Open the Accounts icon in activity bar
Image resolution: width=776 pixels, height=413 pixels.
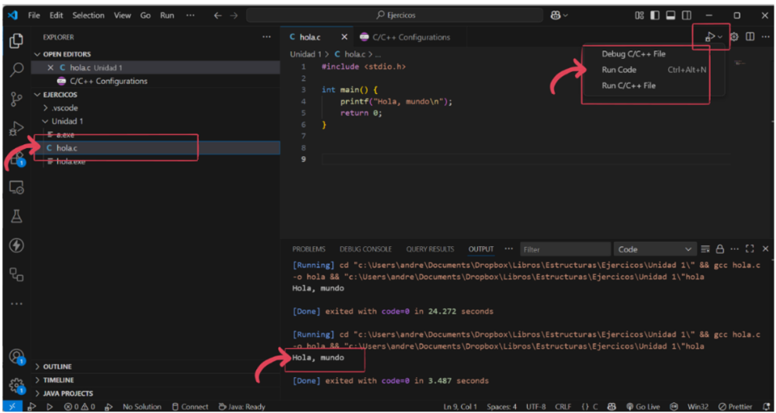(x=16, y=356)
